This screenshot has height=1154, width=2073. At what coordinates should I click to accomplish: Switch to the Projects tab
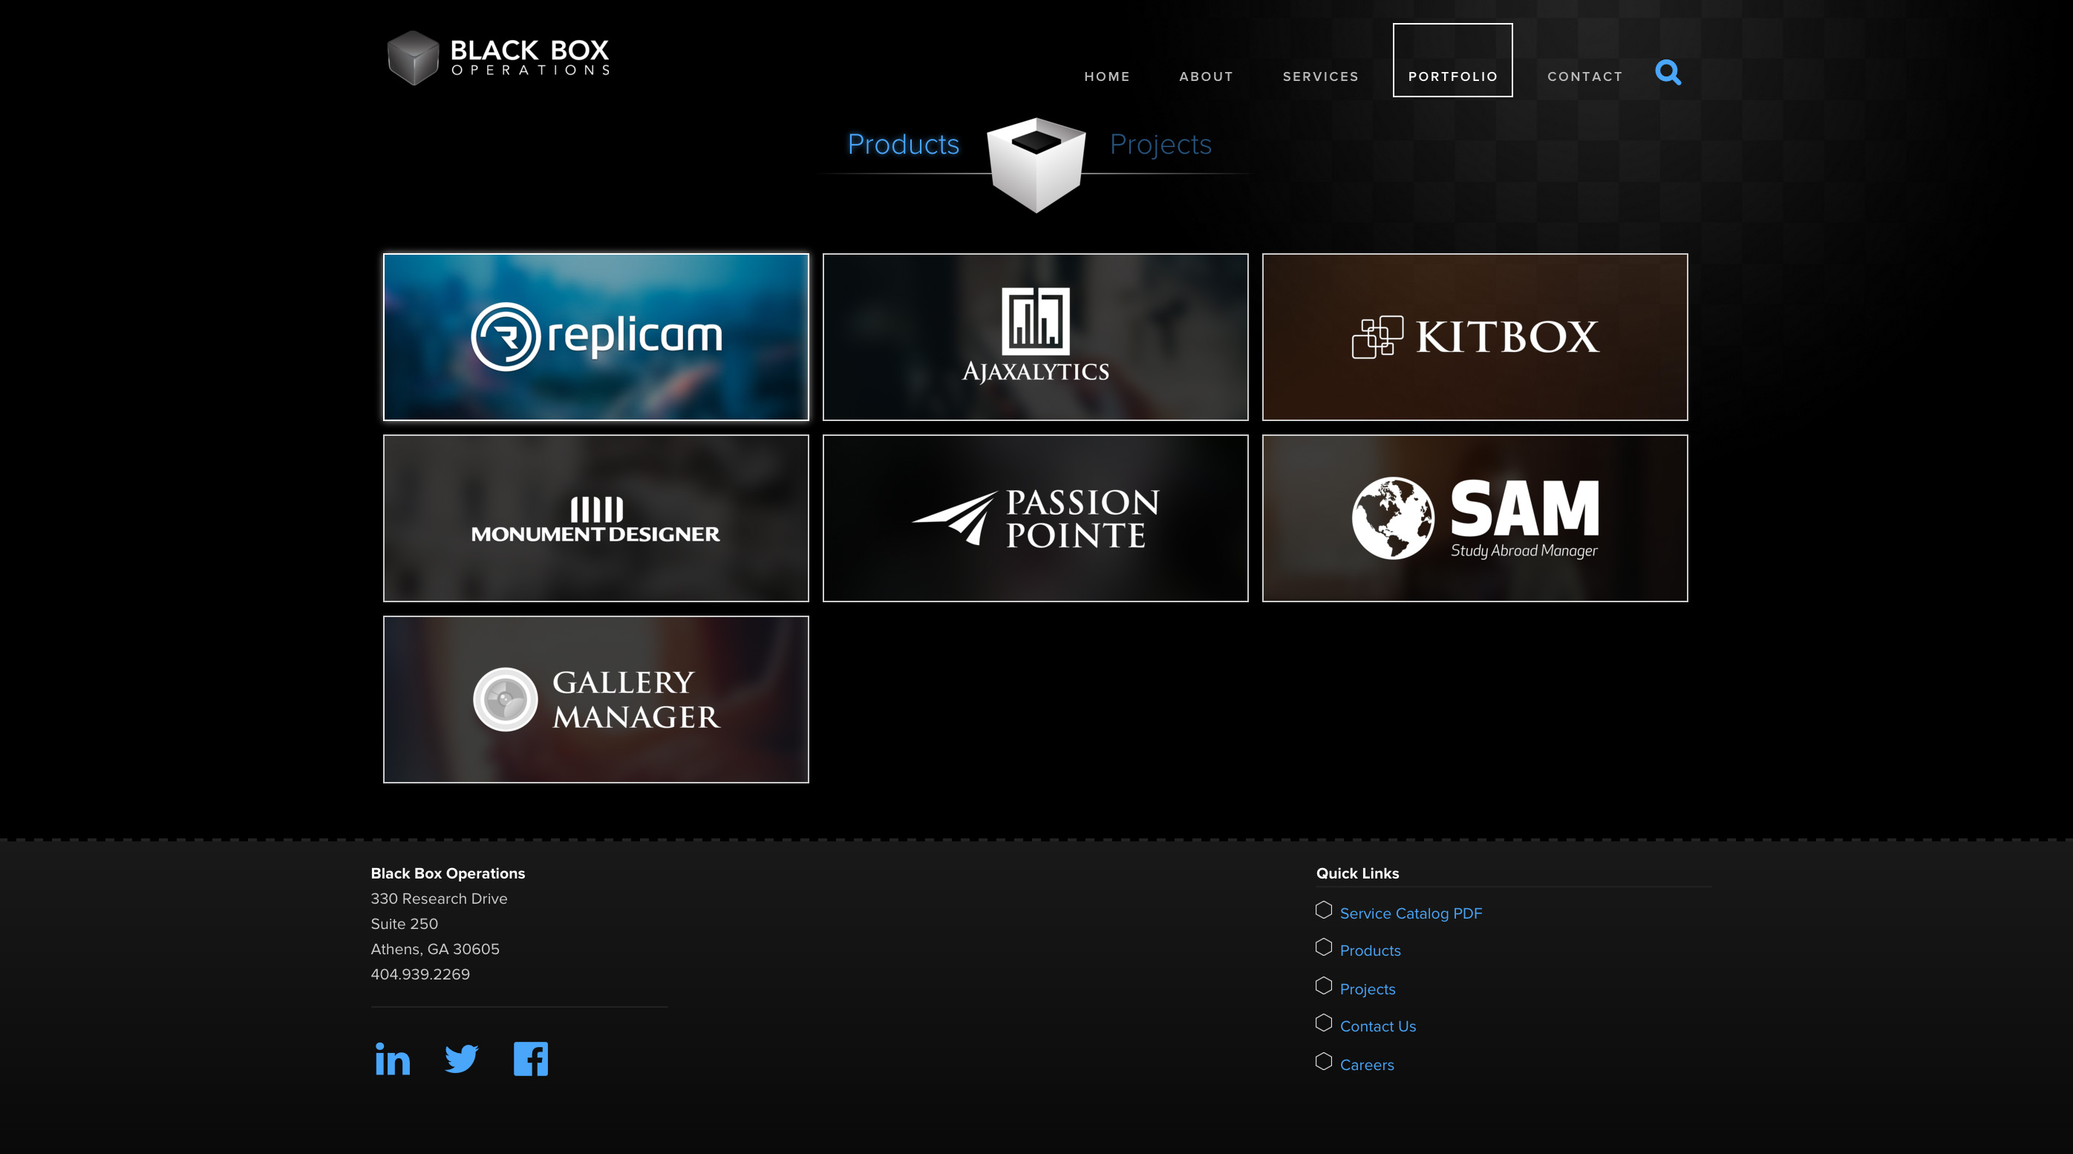(x=1160, y=144)
